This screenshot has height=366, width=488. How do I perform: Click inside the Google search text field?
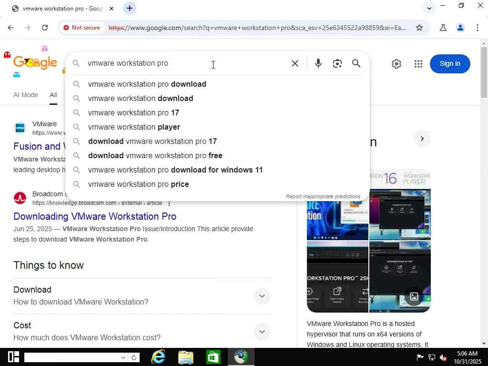click(187, 63)
